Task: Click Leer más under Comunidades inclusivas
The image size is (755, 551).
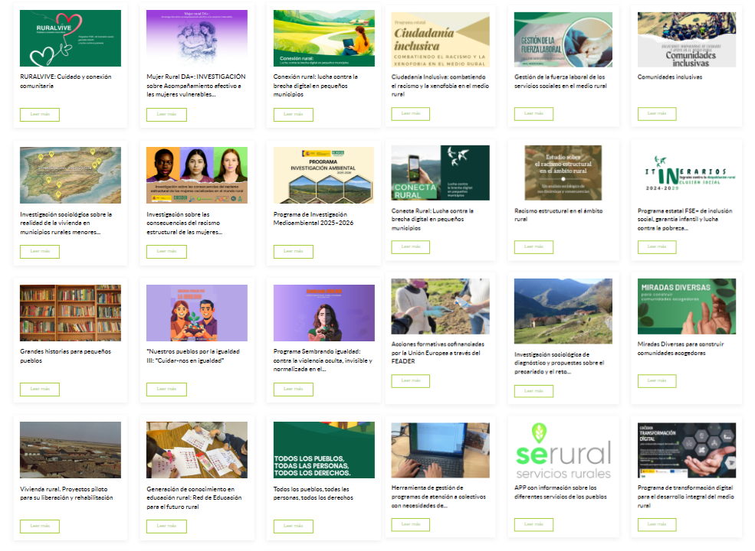Action: click(657, 114)
